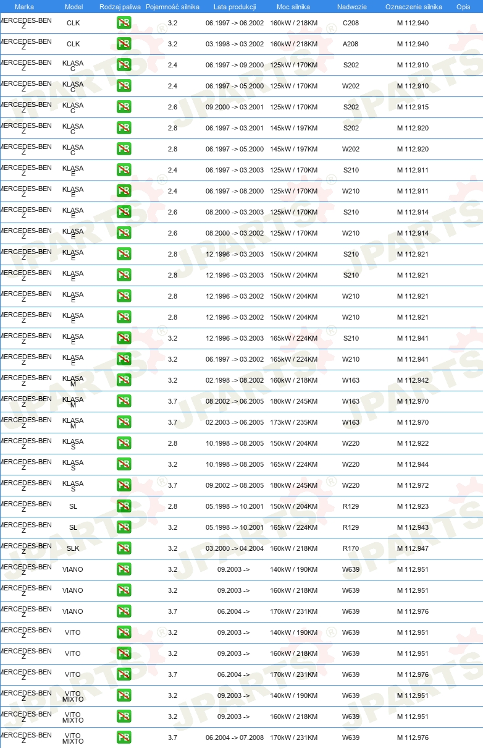
Task: Select fuel icon for VIANO 140kW row
Action: pos(124,570)
